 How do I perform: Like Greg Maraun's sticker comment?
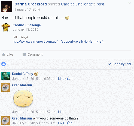[61, 112]
